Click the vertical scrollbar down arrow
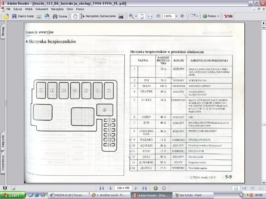The height and width of the screenshot is (199, 266). pyautogui.click(x=264, y=183)
